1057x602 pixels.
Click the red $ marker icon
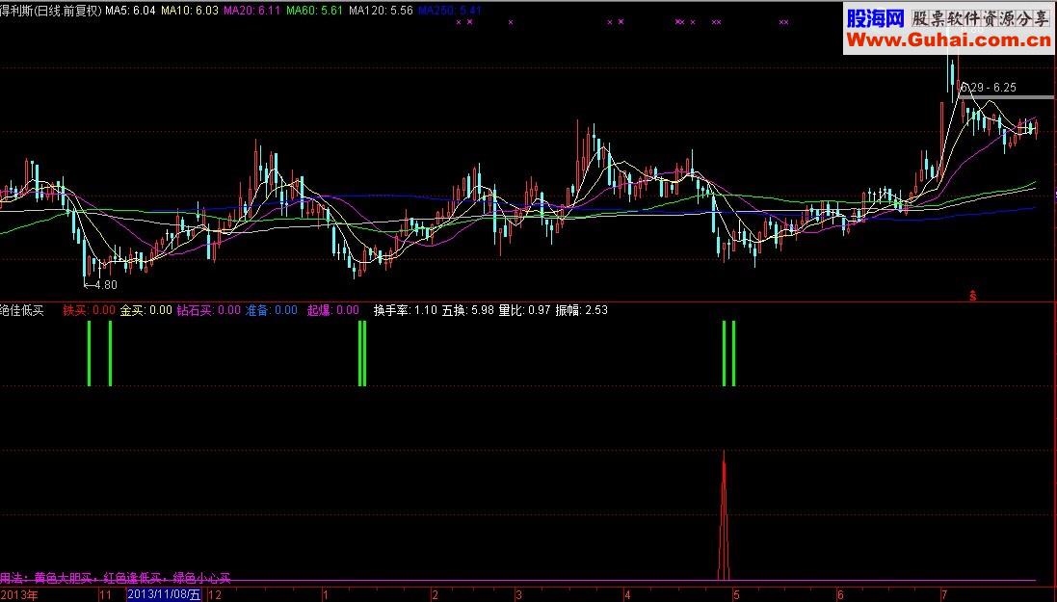(x=973, y=296)
